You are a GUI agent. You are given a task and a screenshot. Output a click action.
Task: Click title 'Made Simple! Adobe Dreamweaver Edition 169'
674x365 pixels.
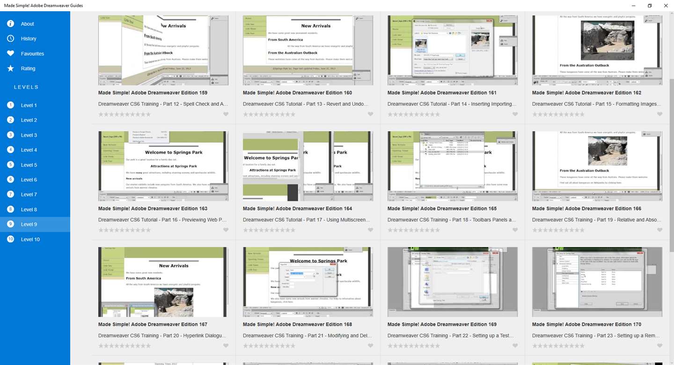click(442, 324)
